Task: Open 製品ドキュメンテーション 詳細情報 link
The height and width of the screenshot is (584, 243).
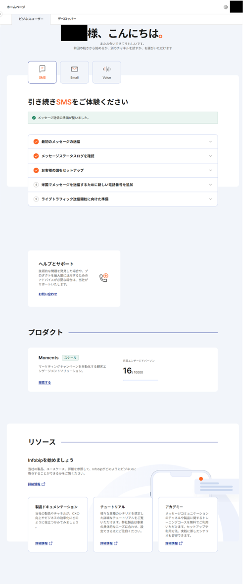Action: 41,543
